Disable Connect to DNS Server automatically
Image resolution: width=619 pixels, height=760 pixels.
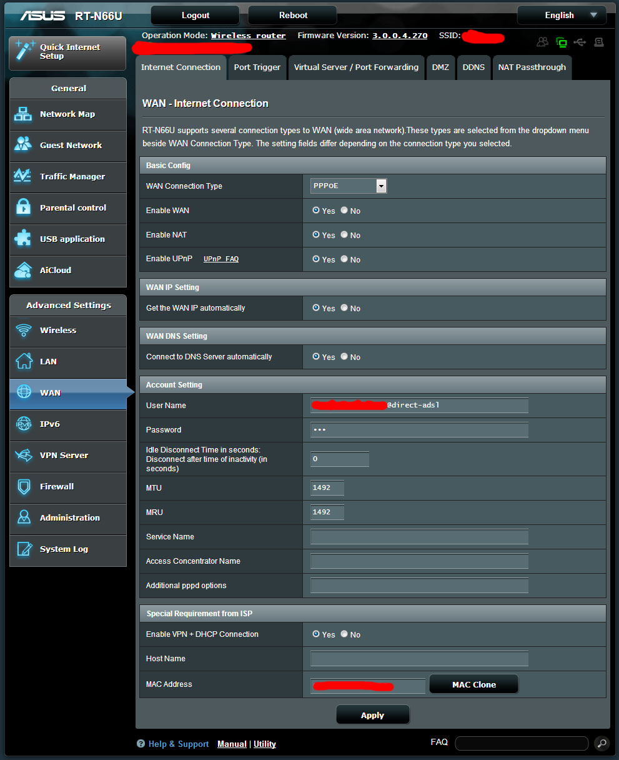click(344, 357)
